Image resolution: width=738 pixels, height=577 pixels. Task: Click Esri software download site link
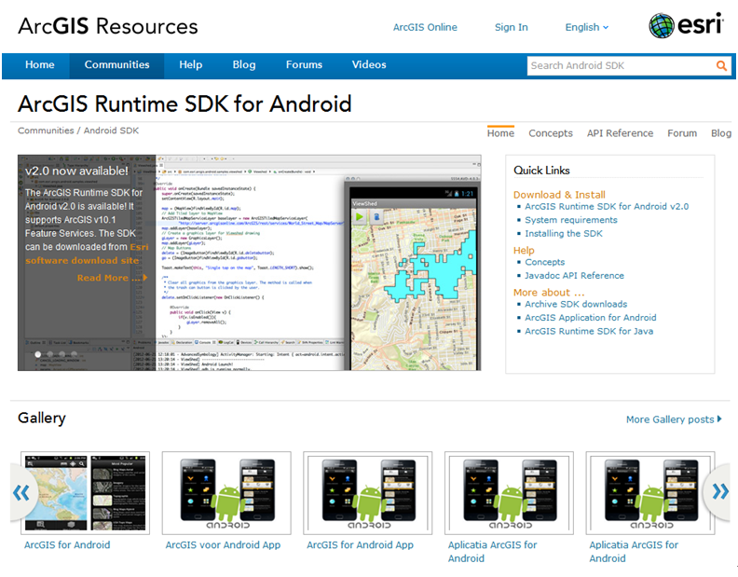click(x=82, y=260)
